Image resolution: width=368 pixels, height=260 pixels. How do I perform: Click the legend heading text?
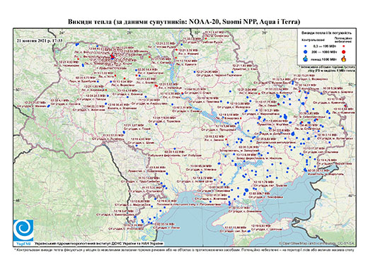tap(326, 32)
